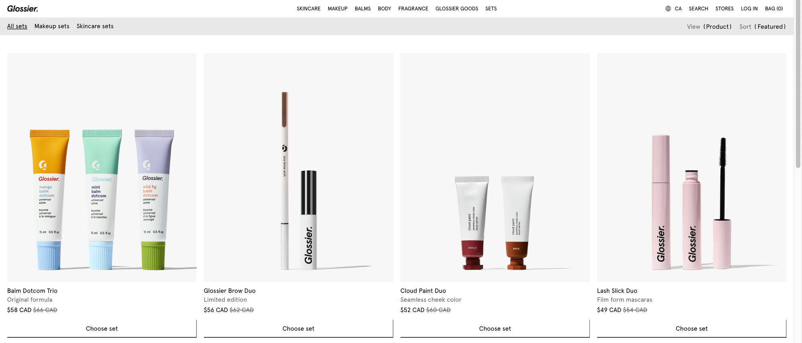The width and height of the screenshot is (802, 343).
Task: Click the Lash Slick Duo title link
Action: [617, 291]
